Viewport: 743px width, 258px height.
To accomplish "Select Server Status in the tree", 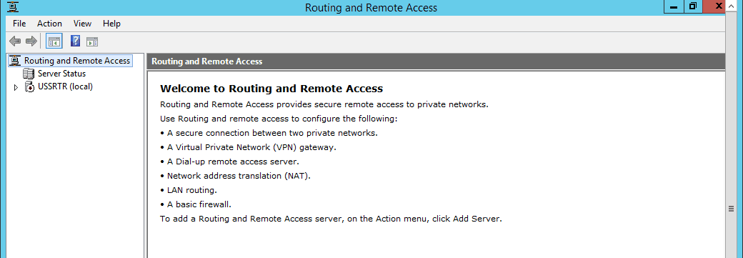I will [61, 74].
